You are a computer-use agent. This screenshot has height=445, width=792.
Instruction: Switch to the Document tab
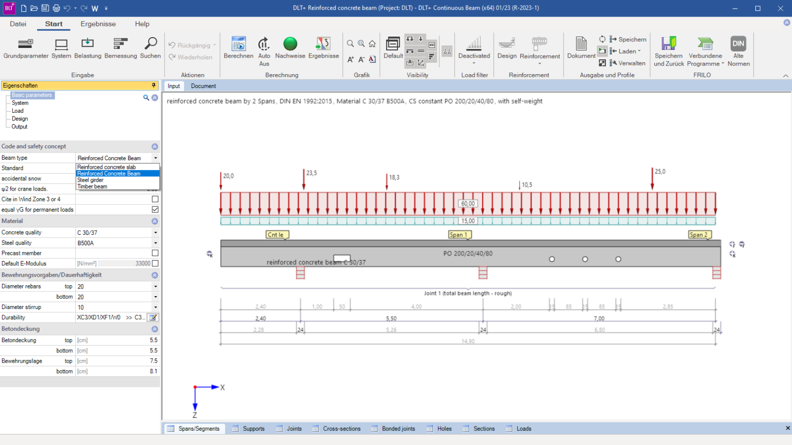click(x=203, y=86)
